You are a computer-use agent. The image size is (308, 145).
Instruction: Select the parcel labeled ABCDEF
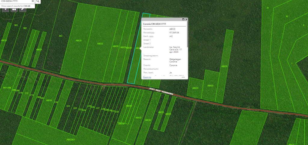[71, 140]
